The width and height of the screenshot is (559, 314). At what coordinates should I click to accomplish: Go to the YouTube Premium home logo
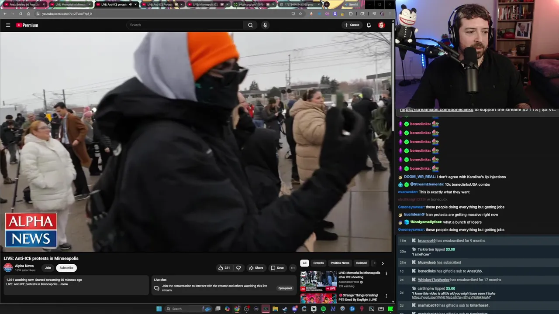point(27,25)
